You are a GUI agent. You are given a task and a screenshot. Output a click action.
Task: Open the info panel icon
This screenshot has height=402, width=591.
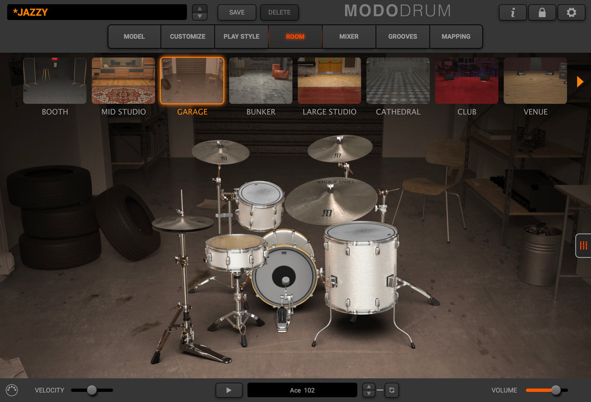coord(513,12)
